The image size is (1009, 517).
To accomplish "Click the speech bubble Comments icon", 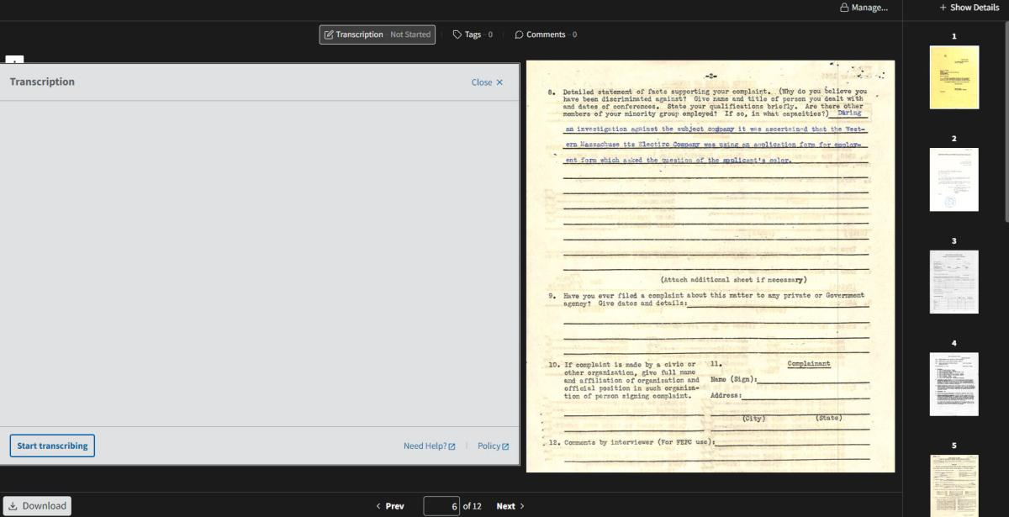I will pyautogui.click(x=519, y=34).
